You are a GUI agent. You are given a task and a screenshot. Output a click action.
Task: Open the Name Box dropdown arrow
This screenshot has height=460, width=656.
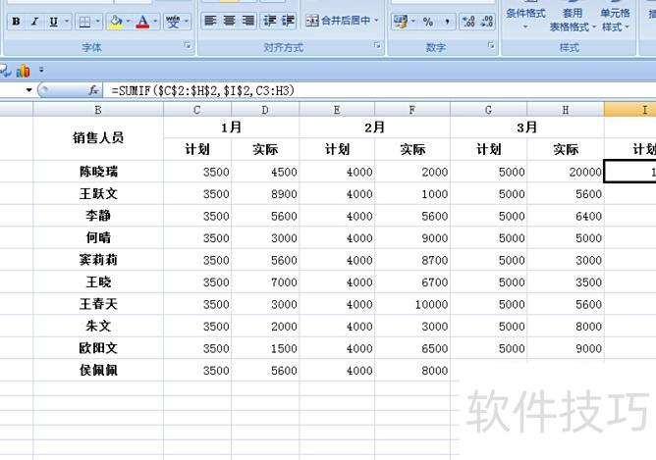pos(28,90)
